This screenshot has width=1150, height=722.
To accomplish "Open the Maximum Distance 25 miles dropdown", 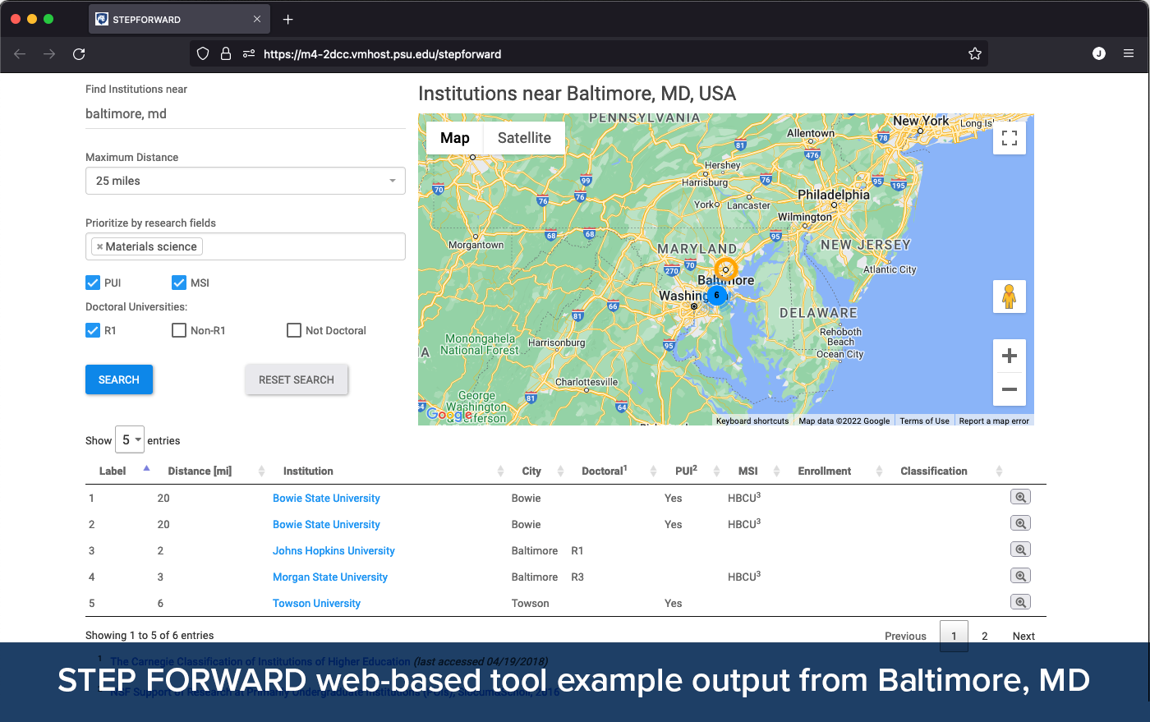I will pos(246,181).
